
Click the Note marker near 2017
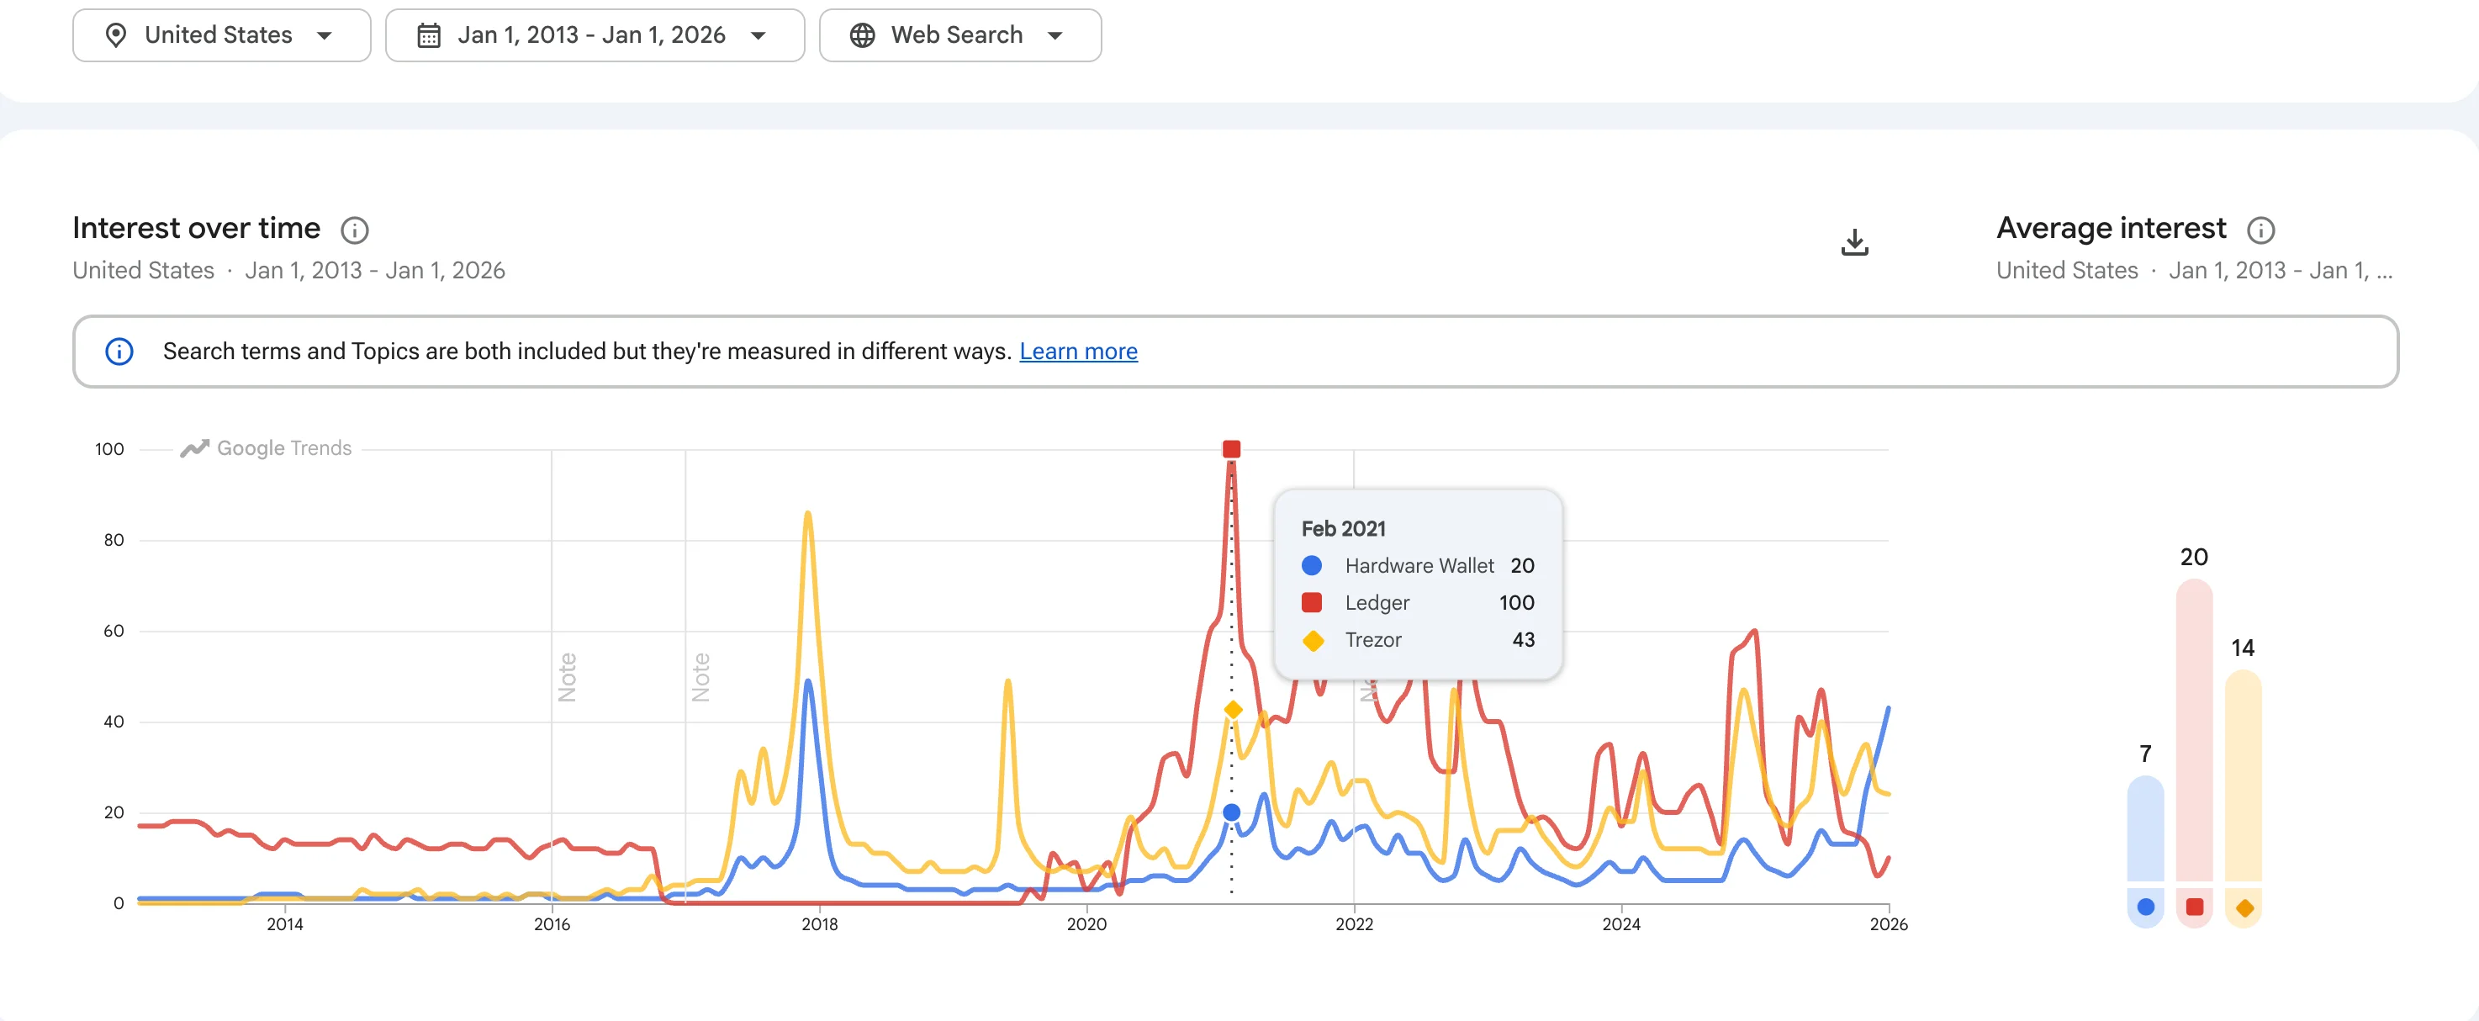point(700,678)
